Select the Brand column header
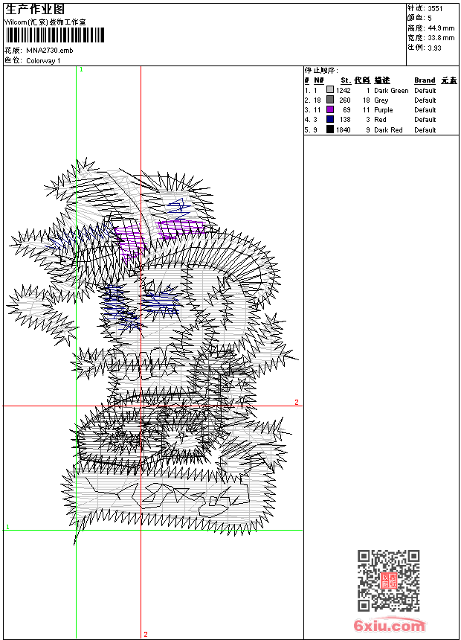The height and width of the screenshot is (640, 461). (x=425, y=80)
